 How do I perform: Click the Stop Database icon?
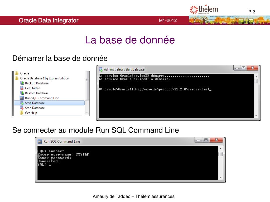[22, 108]
